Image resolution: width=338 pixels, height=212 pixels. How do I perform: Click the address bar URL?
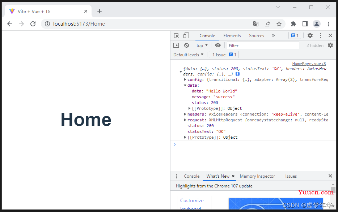click(79, 24)
